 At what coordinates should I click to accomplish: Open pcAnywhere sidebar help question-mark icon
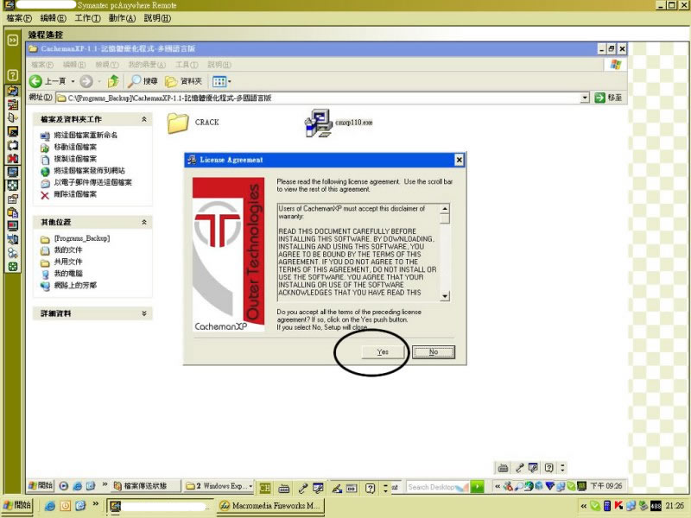13,75
